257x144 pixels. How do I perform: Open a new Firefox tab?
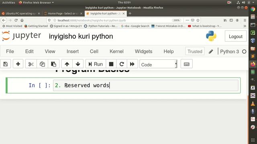click(130, 13)
